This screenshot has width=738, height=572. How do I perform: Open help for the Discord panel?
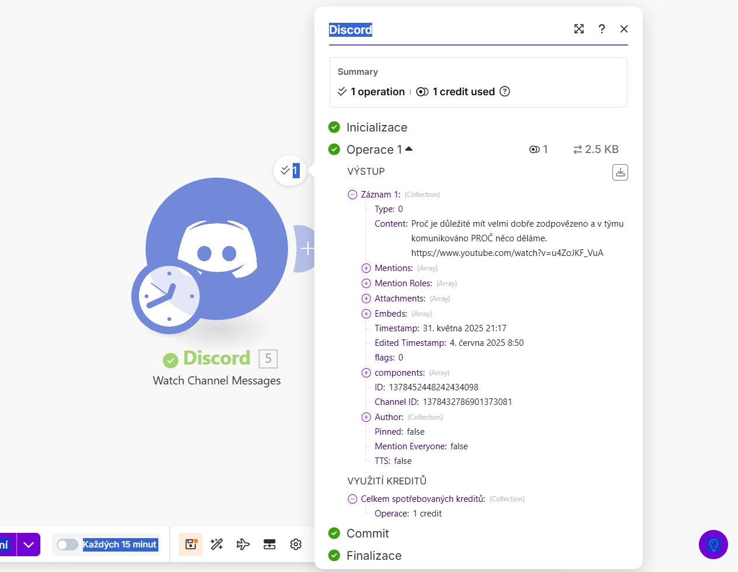[602, 29]
